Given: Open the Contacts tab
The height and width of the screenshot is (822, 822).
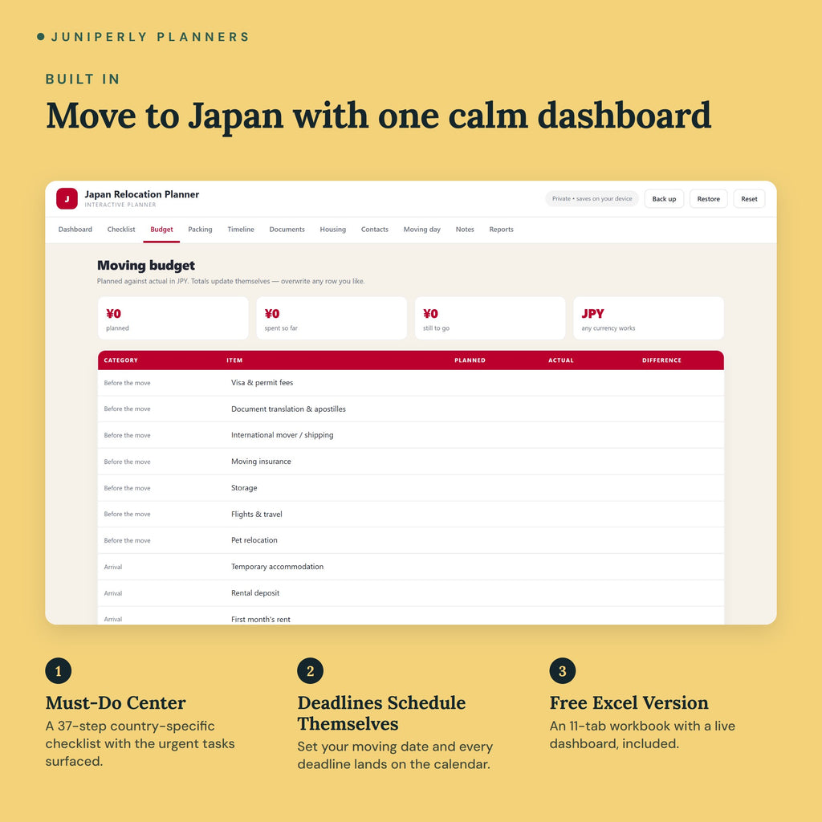Looking at the screenshot, I should [375, 230].
